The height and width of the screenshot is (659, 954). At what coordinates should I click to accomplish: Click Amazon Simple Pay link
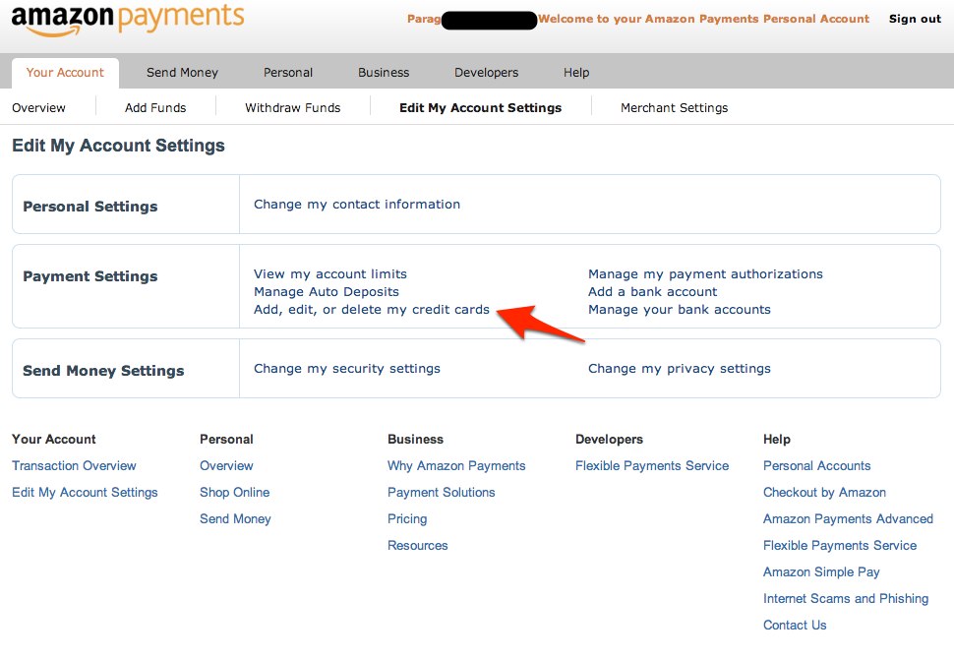[x=821, y=572]
